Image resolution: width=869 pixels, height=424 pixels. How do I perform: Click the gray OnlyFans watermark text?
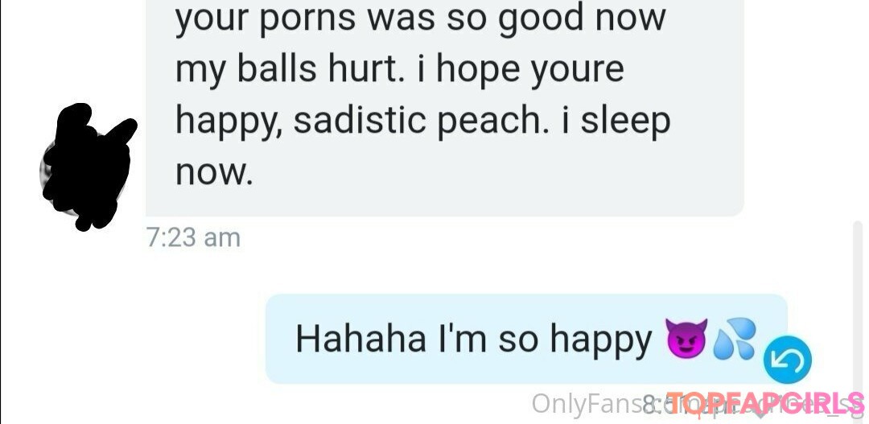pos(587,404)
